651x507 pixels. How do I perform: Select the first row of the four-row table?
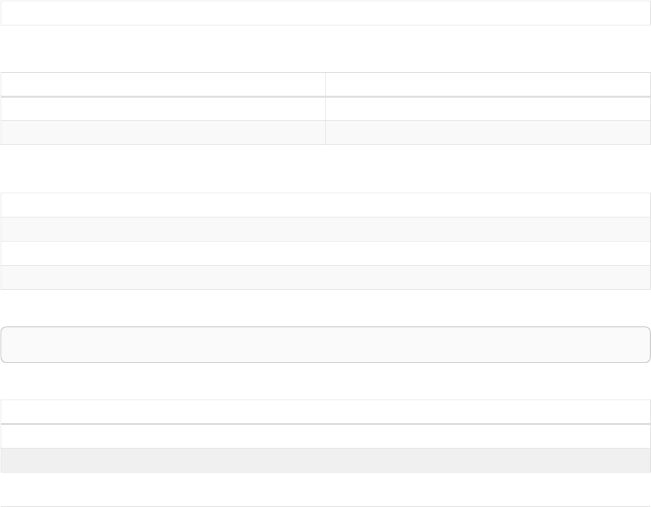coord(325,204)
